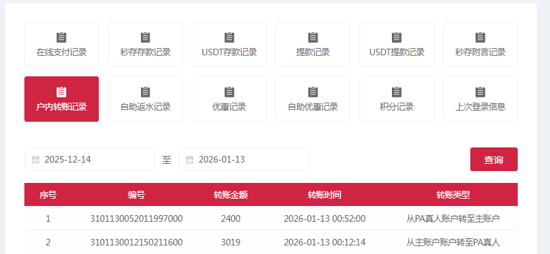Click the clipboard icon above 在线支付记录
The height and width of the screenshot is (254, 550).
[x=61, y=37]
